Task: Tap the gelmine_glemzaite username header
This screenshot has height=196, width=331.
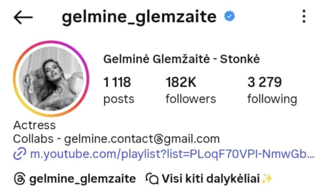Action: coord(139,17)
